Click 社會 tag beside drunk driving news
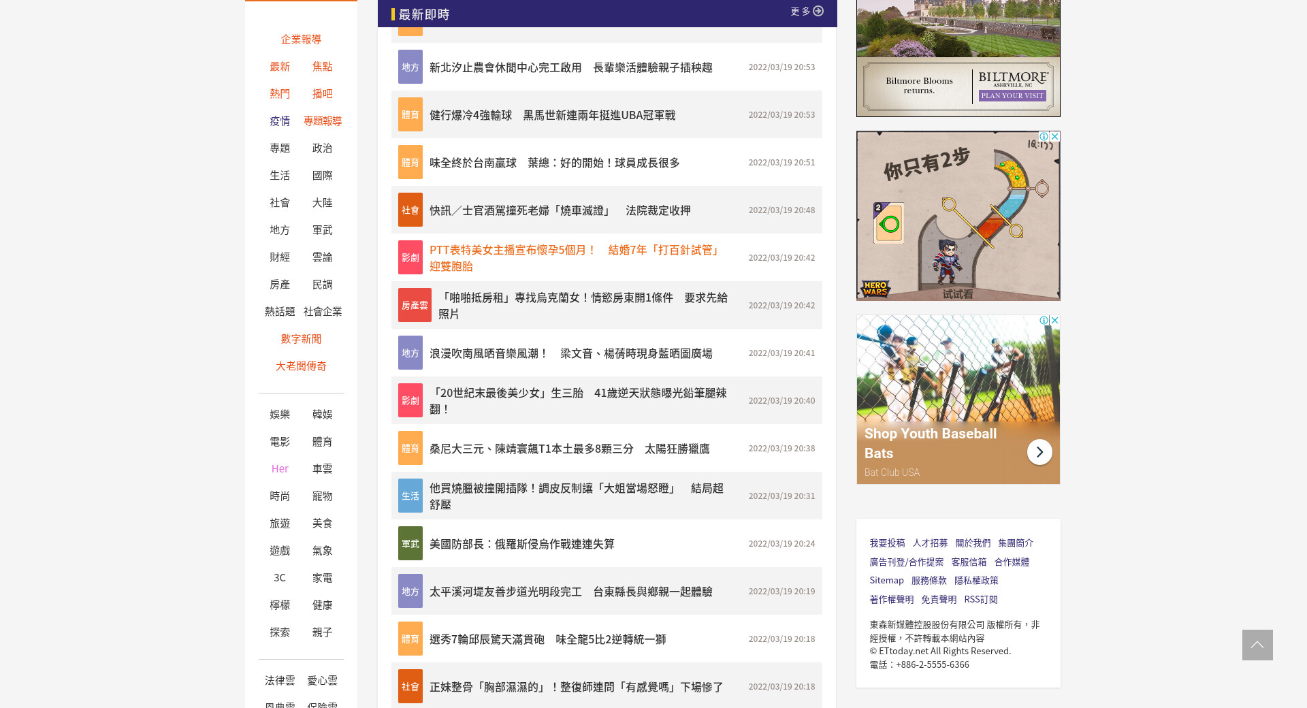 [x=410, y=210]
